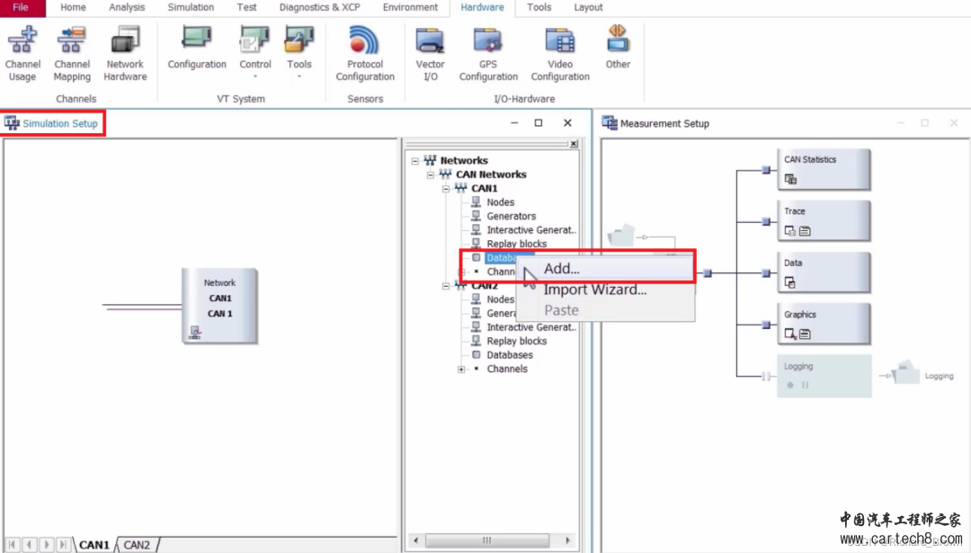Screen dimensions: 971x553
Task: Expand the VT System Tools dropdown
Action: [x=299, y=65]
